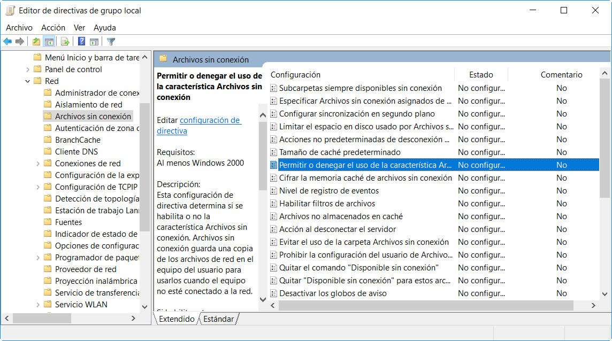Viewport: 612px width, 341px height.
Task: Click the Export list toolbar icon
Action: [65, 42]
